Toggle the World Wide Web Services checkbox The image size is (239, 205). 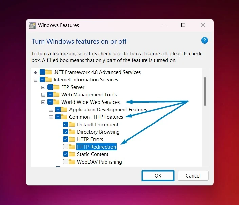coord(50,102)
